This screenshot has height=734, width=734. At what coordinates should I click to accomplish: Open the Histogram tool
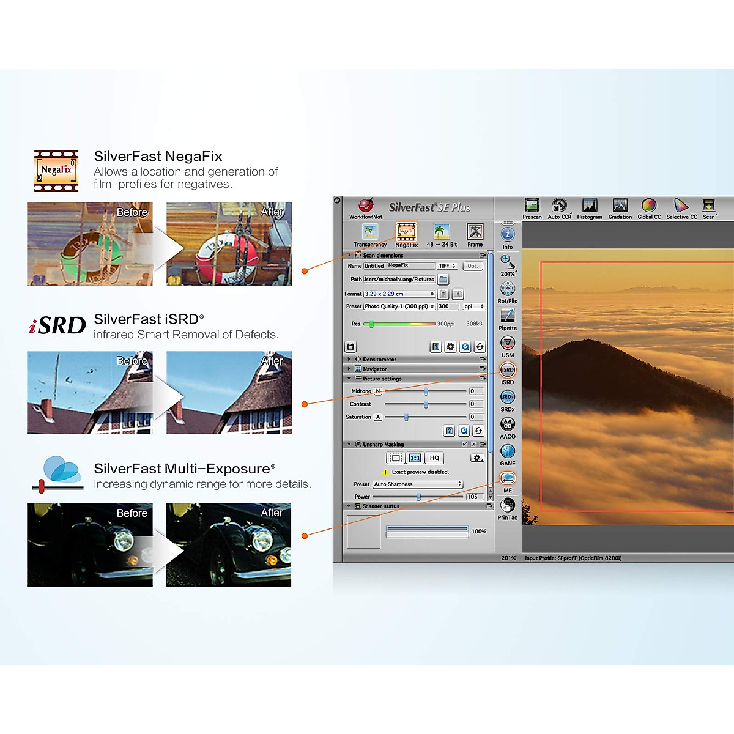590,206
